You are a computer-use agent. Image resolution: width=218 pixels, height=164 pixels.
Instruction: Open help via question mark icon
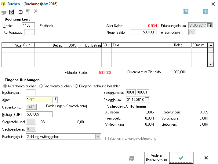click(186, 12)
